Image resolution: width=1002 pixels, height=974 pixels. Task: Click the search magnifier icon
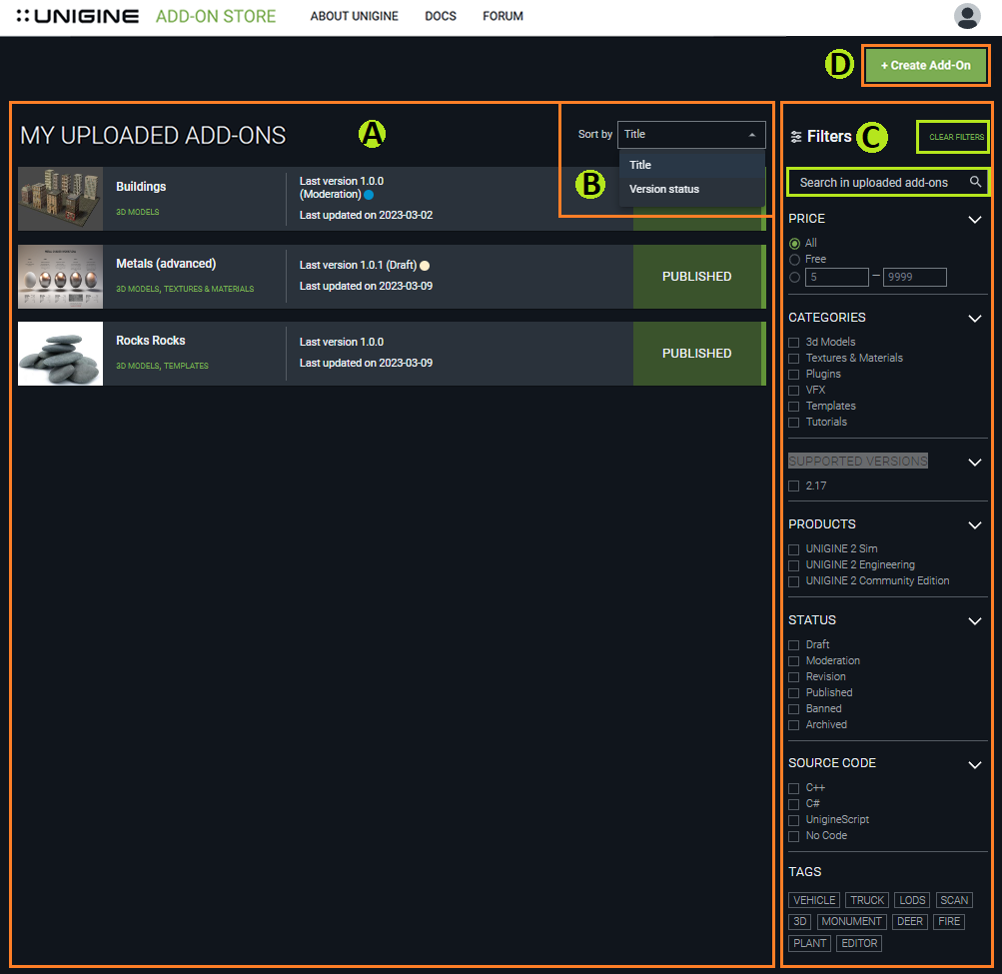tap(975, 182)
